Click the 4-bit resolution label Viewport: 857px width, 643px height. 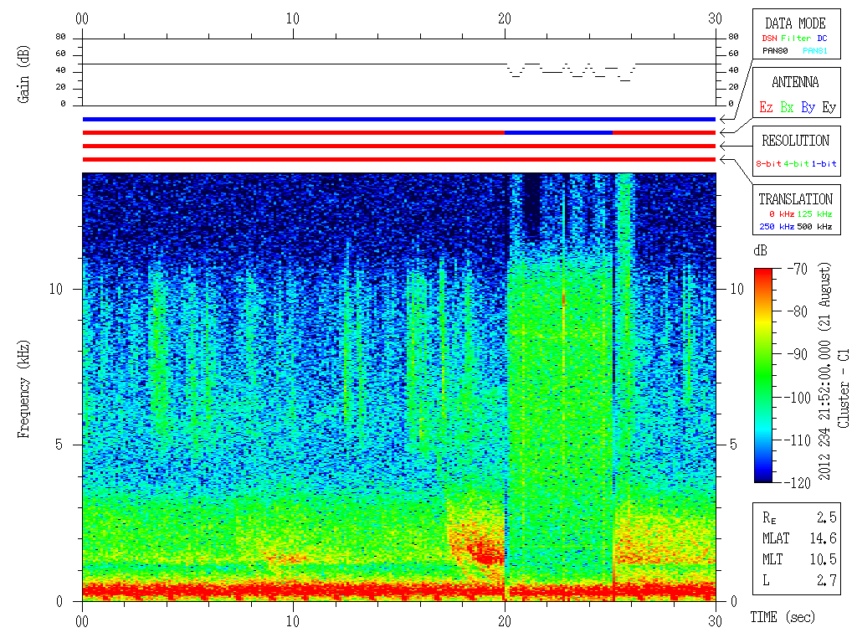coord(796,163)
